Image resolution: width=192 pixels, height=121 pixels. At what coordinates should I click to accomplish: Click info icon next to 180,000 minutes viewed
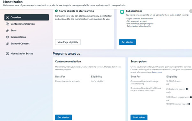(x=189, y=104)
